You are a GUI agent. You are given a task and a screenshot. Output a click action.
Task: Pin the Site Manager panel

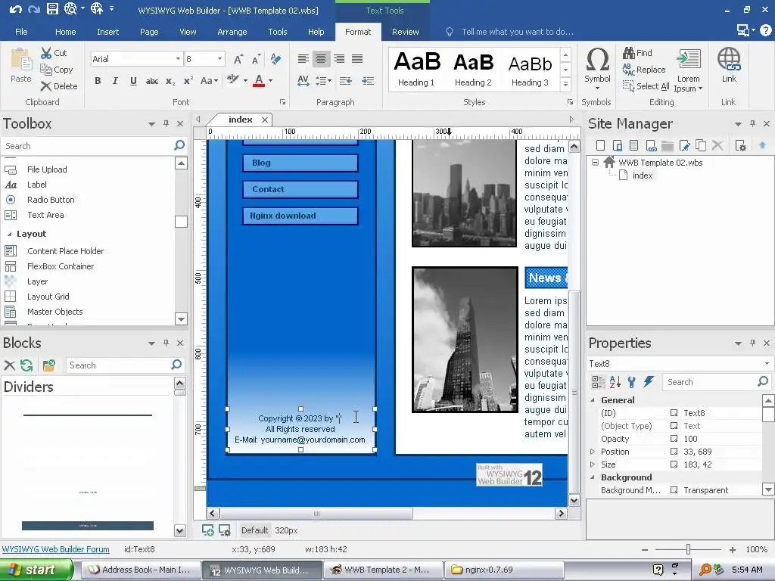752,123
